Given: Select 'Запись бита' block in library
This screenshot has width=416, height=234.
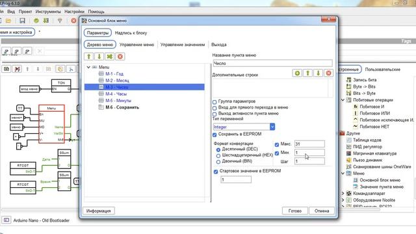Looking at the screenshot, I should (365, 80).
